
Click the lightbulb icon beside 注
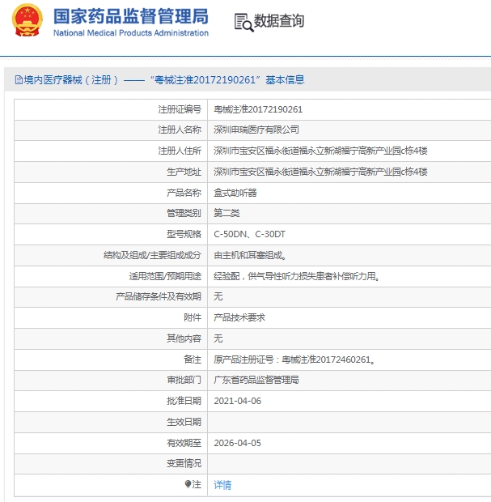[x=188, y=484]
